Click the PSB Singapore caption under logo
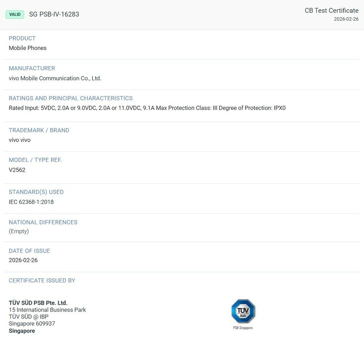The image size is (364, 350). click(243, 328)
